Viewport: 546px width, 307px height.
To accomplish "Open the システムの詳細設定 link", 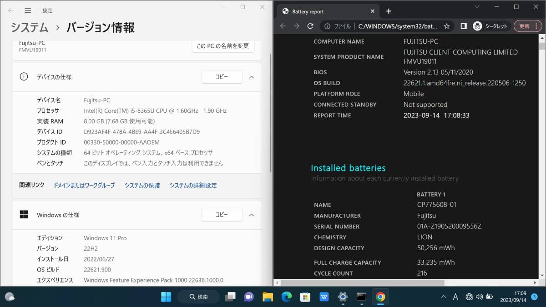I will [x=193, y=185].
